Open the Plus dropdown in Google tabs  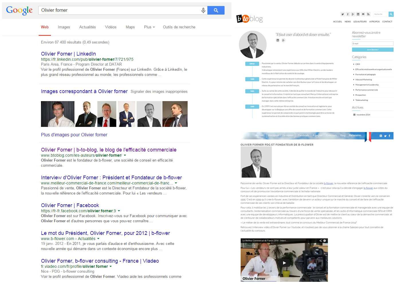(149, 27)
